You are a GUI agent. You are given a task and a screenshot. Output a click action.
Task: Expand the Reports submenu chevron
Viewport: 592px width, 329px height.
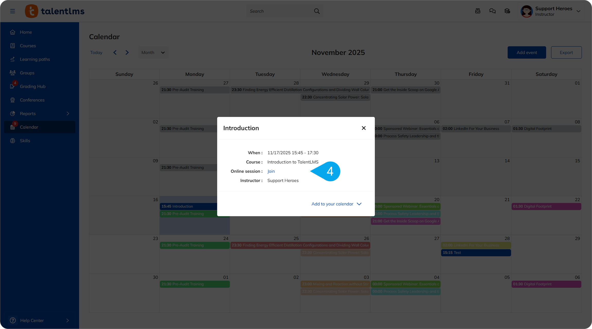68,114
